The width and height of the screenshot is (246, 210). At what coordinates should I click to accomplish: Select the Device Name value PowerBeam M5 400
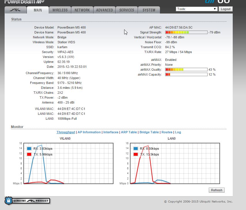point(72,32)
